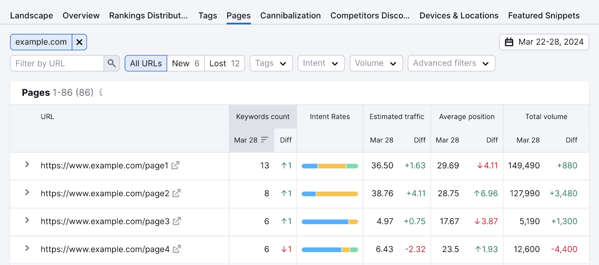The width and height of the screenshot is (599, 265).
Task: Remove the example.com domain chip
Action: [x=79, y=42]
